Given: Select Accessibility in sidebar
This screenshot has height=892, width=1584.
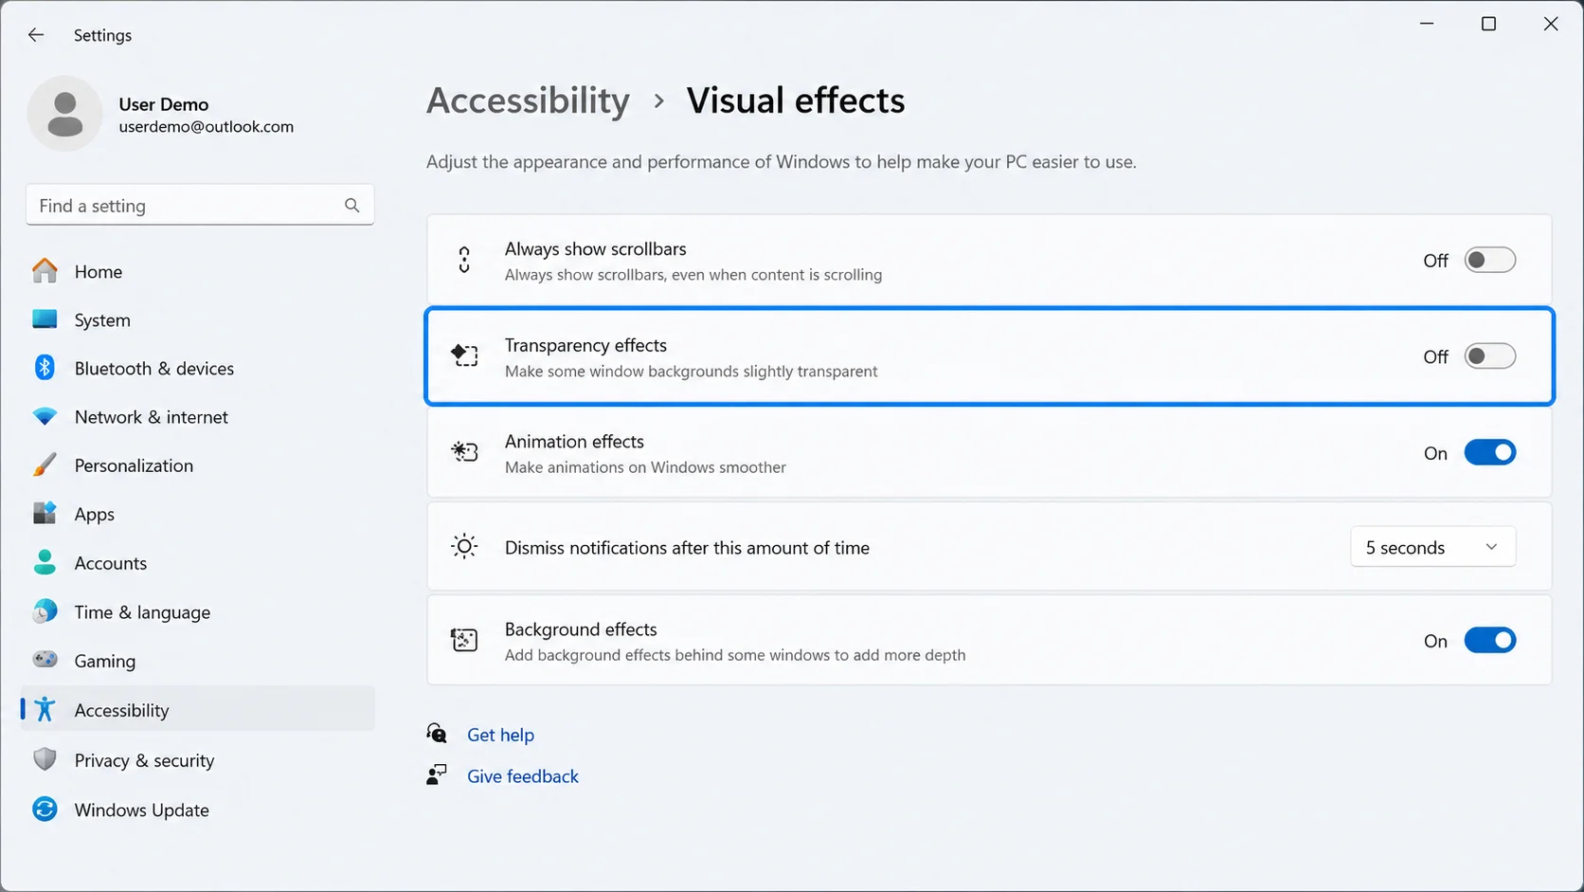Looking at the screenshot, I should pos(198,709).
